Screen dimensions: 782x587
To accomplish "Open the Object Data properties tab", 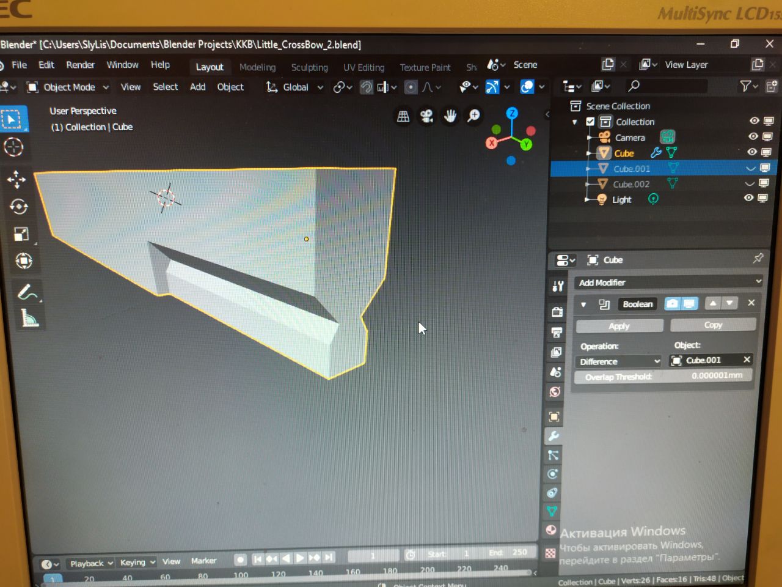I will (552, 511).
